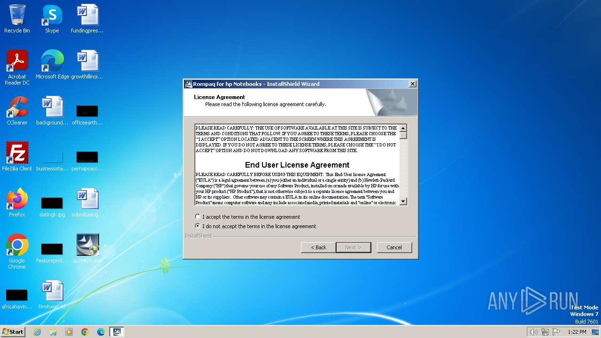Open the submitusing Word document
This screenshot has height=338, width=601.
(87, 202)
